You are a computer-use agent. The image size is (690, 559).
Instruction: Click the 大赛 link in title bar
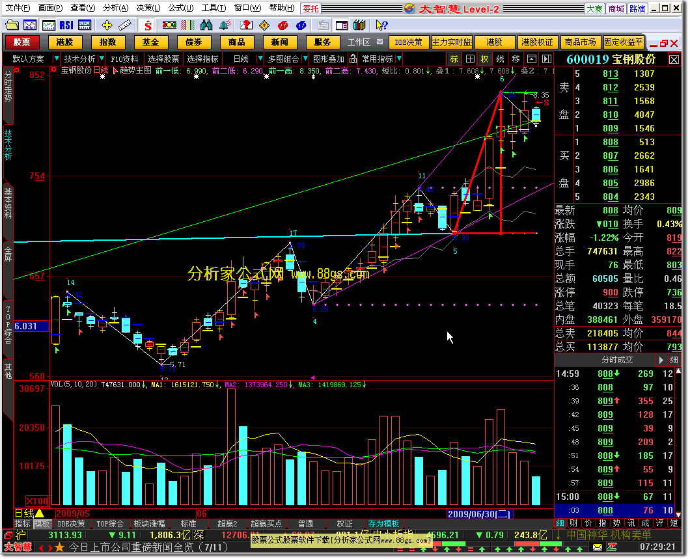595,8
